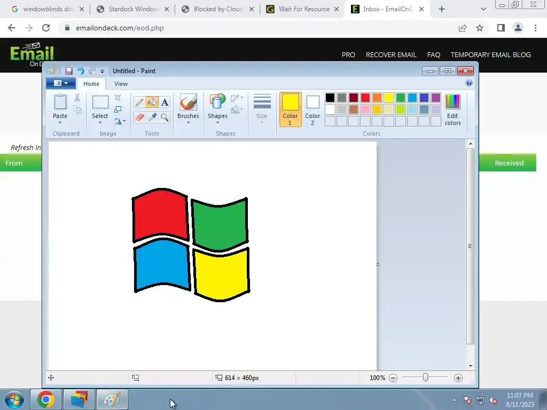Expand Rotate or flip dropdown
Screen dimensions: 547x410
119,121
